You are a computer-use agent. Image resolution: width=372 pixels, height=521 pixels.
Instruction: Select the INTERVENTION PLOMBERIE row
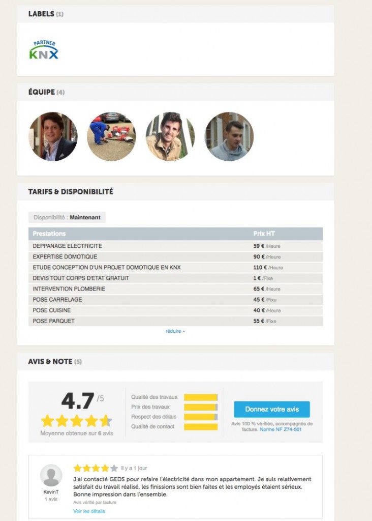coord(175,289)
